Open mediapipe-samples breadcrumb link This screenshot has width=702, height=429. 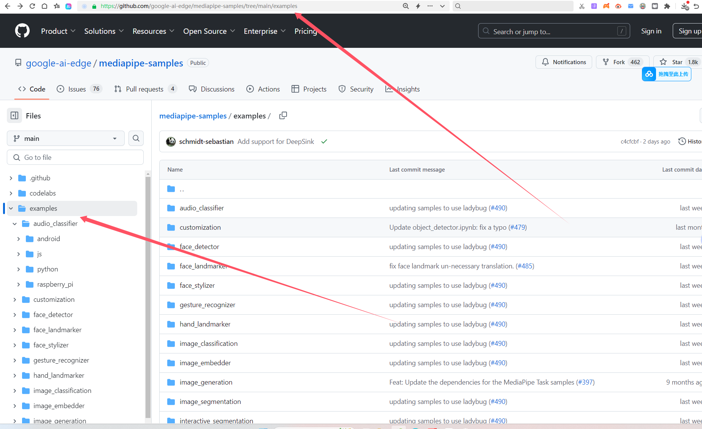193,116
